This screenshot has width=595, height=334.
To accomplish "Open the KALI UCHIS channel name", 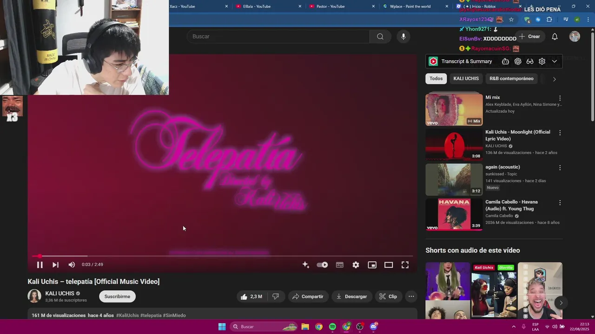I will (x=59, y=294).
